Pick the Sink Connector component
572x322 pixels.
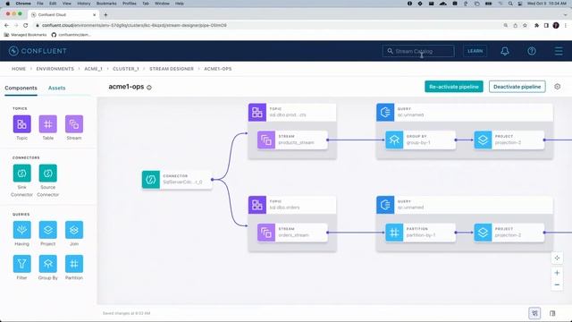pos(21,173)
